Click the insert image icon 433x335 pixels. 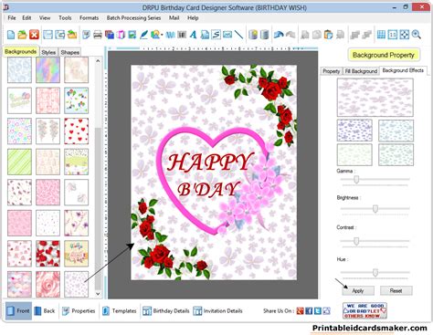click(x=132, y=35)
